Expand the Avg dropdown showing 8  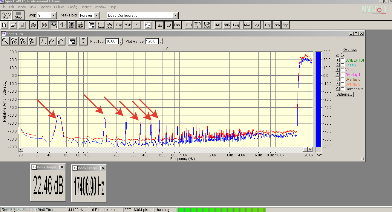tap(54, 15)
